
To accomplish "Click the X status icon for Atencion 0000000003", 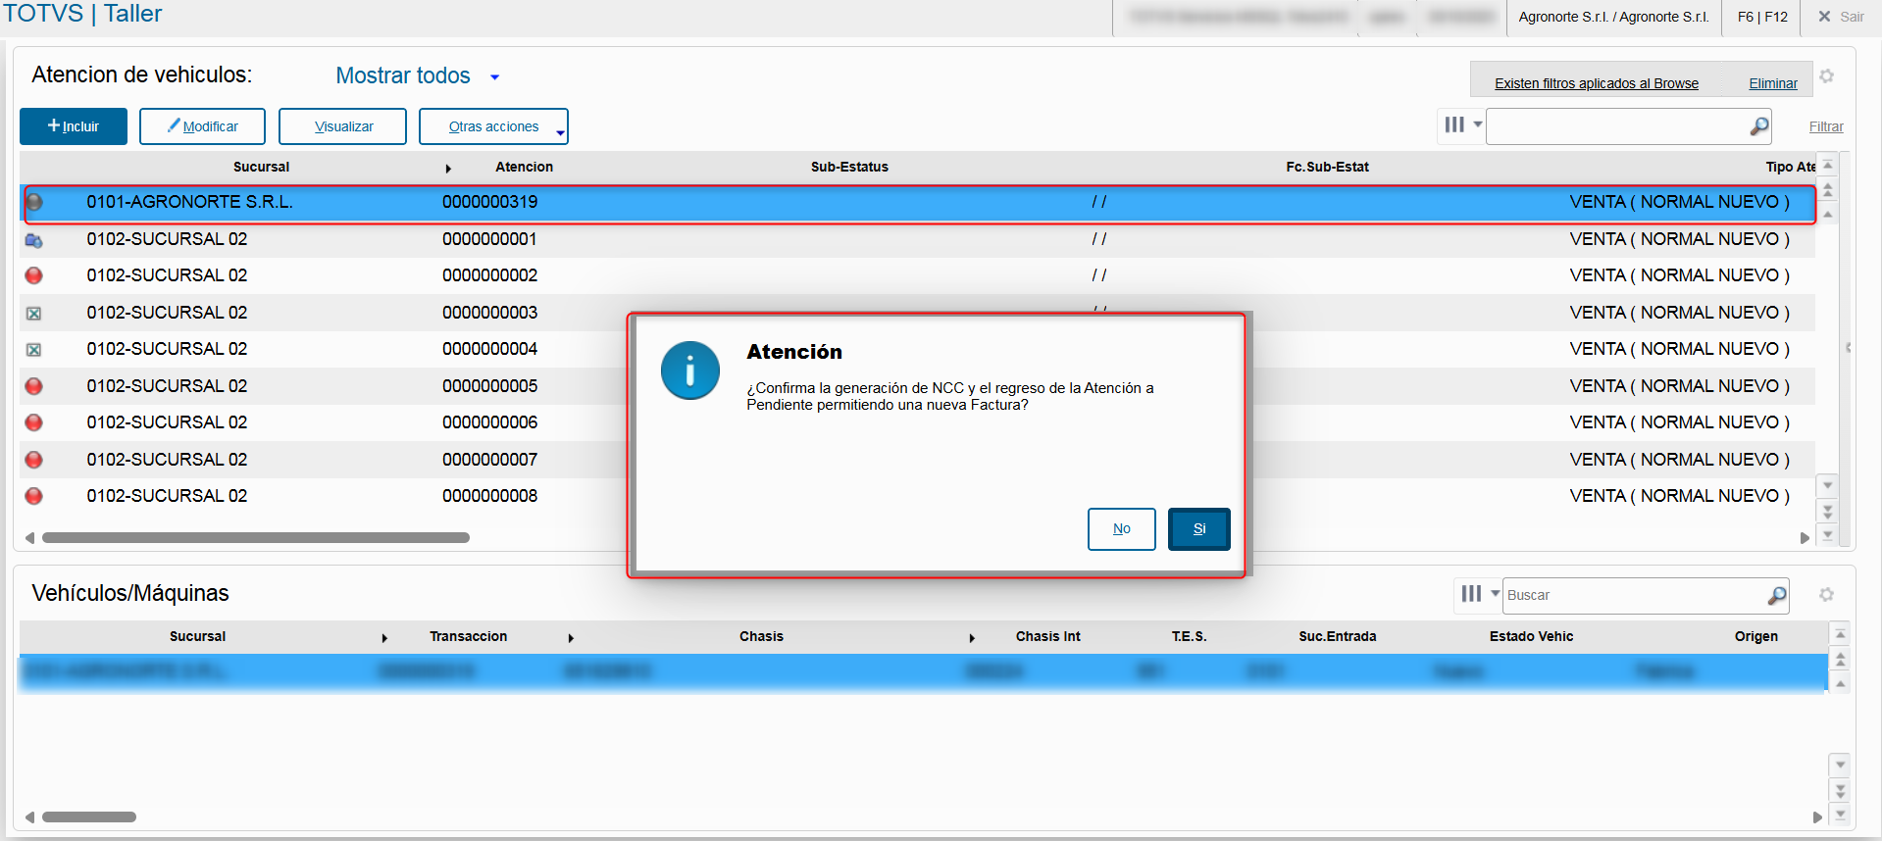I will (34, 314).
